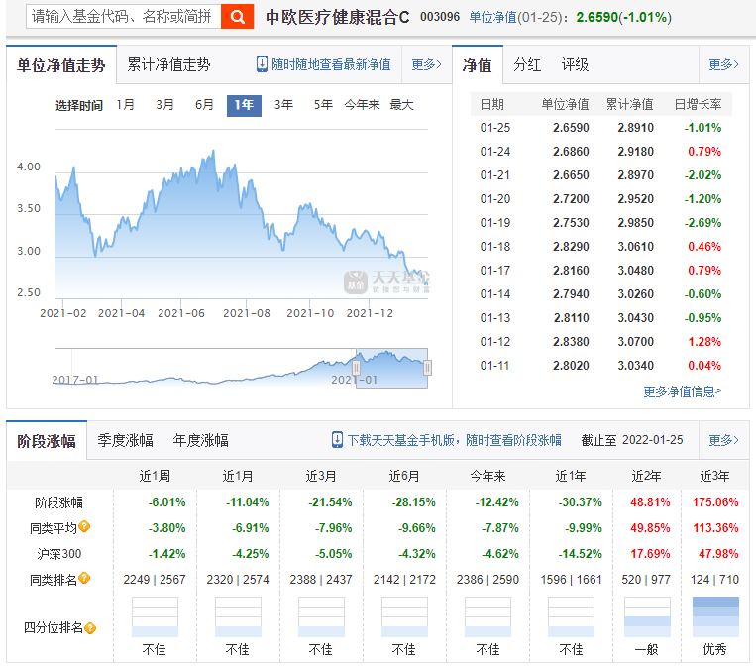Viewport: 756px width, 667px height.
Task: Set the chart time range to 1年
Action: (x=244, y=106)
